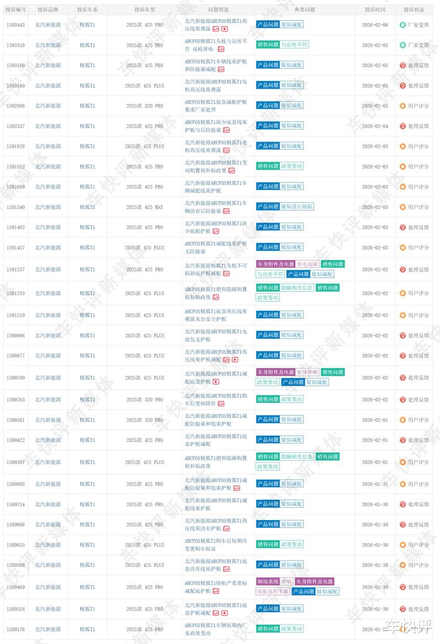Click 典型问题 column header
The height and width of the screenshot is (644, 440).
coord(305,9)
